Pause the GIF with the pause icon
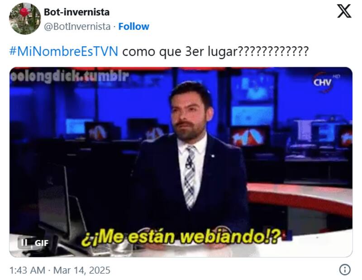 click(24, 243)
